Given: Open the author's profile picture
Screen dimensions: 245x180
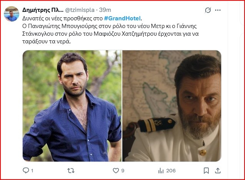Looking at the screenshot, I should point(12,14).
